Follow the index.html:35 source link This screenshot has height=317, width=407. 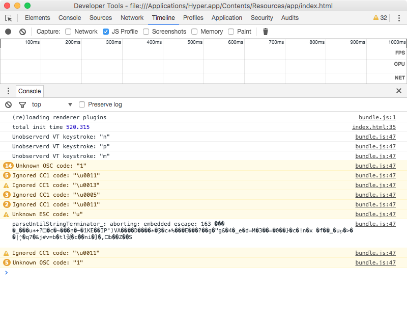(374, 127)
